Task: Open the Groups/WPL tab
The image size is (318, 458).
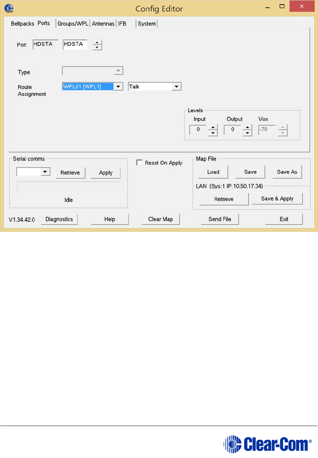Action: (73, 24)
